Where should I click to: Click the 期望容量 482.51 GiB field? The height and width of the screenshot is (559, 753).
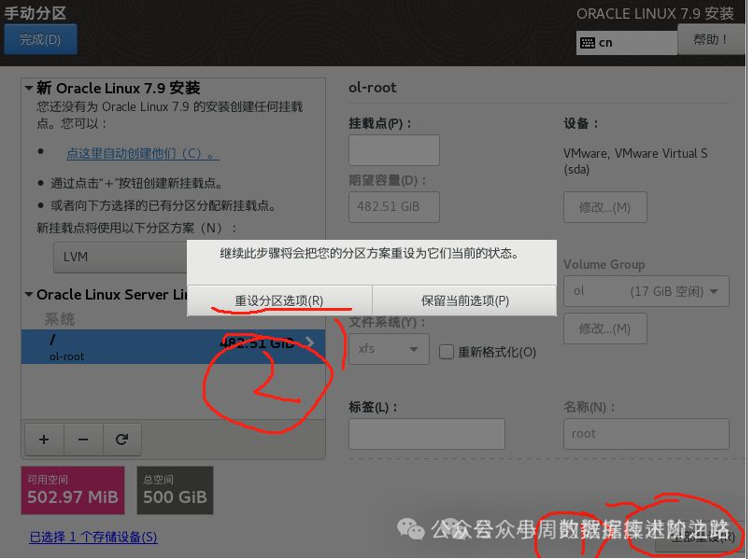click(x=394, y=207)
